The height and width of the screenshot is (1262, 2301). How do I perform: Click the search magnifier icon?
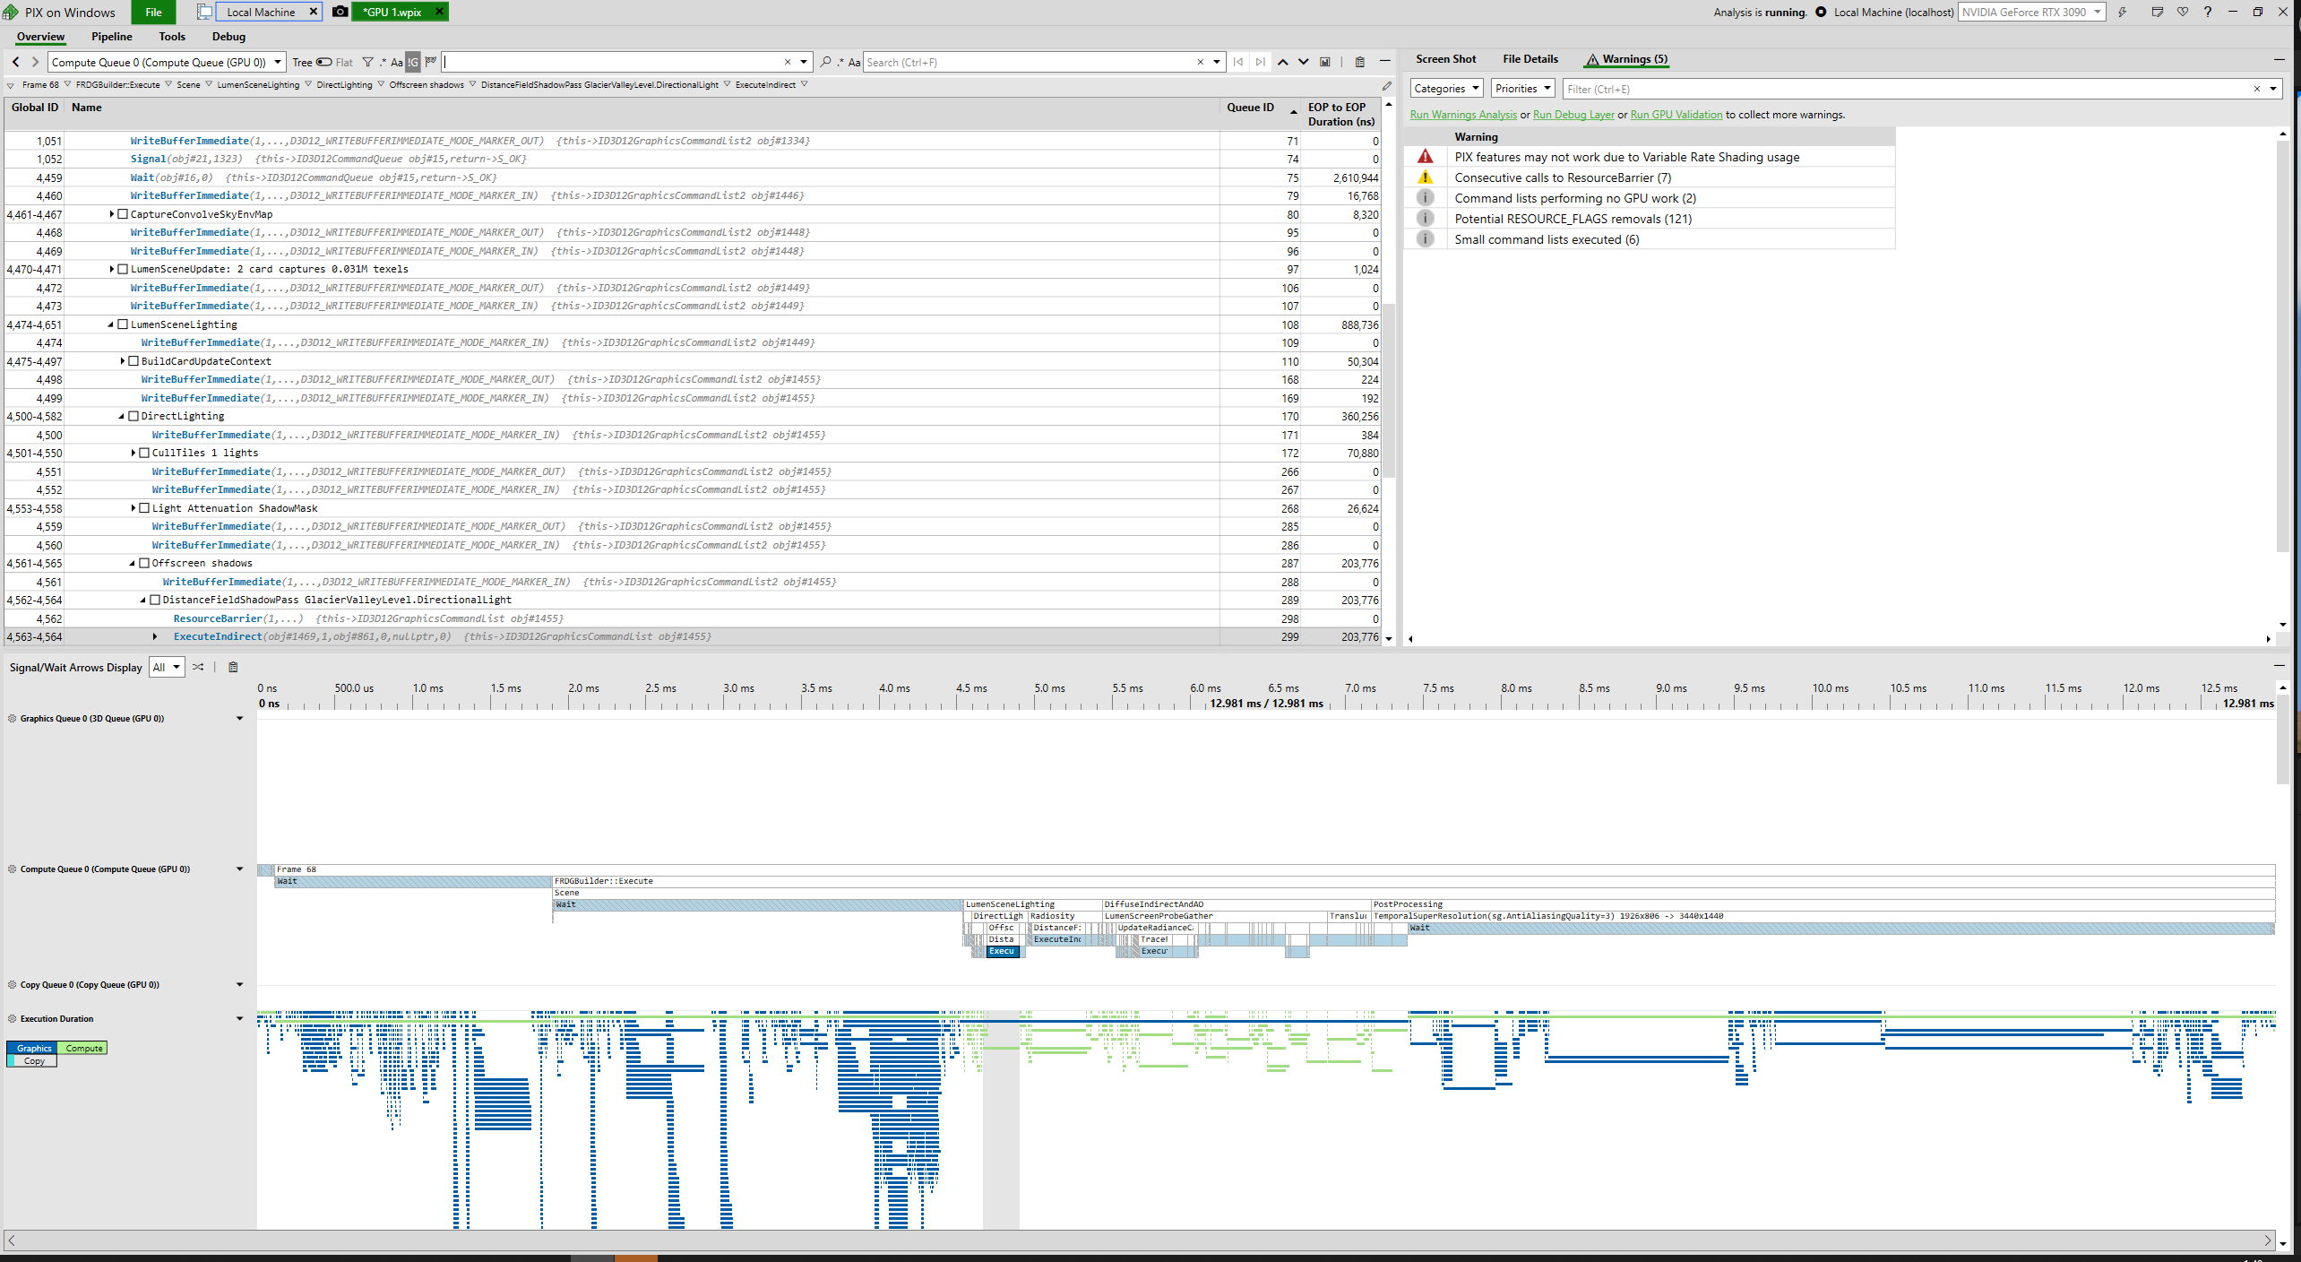click(825, 62)
